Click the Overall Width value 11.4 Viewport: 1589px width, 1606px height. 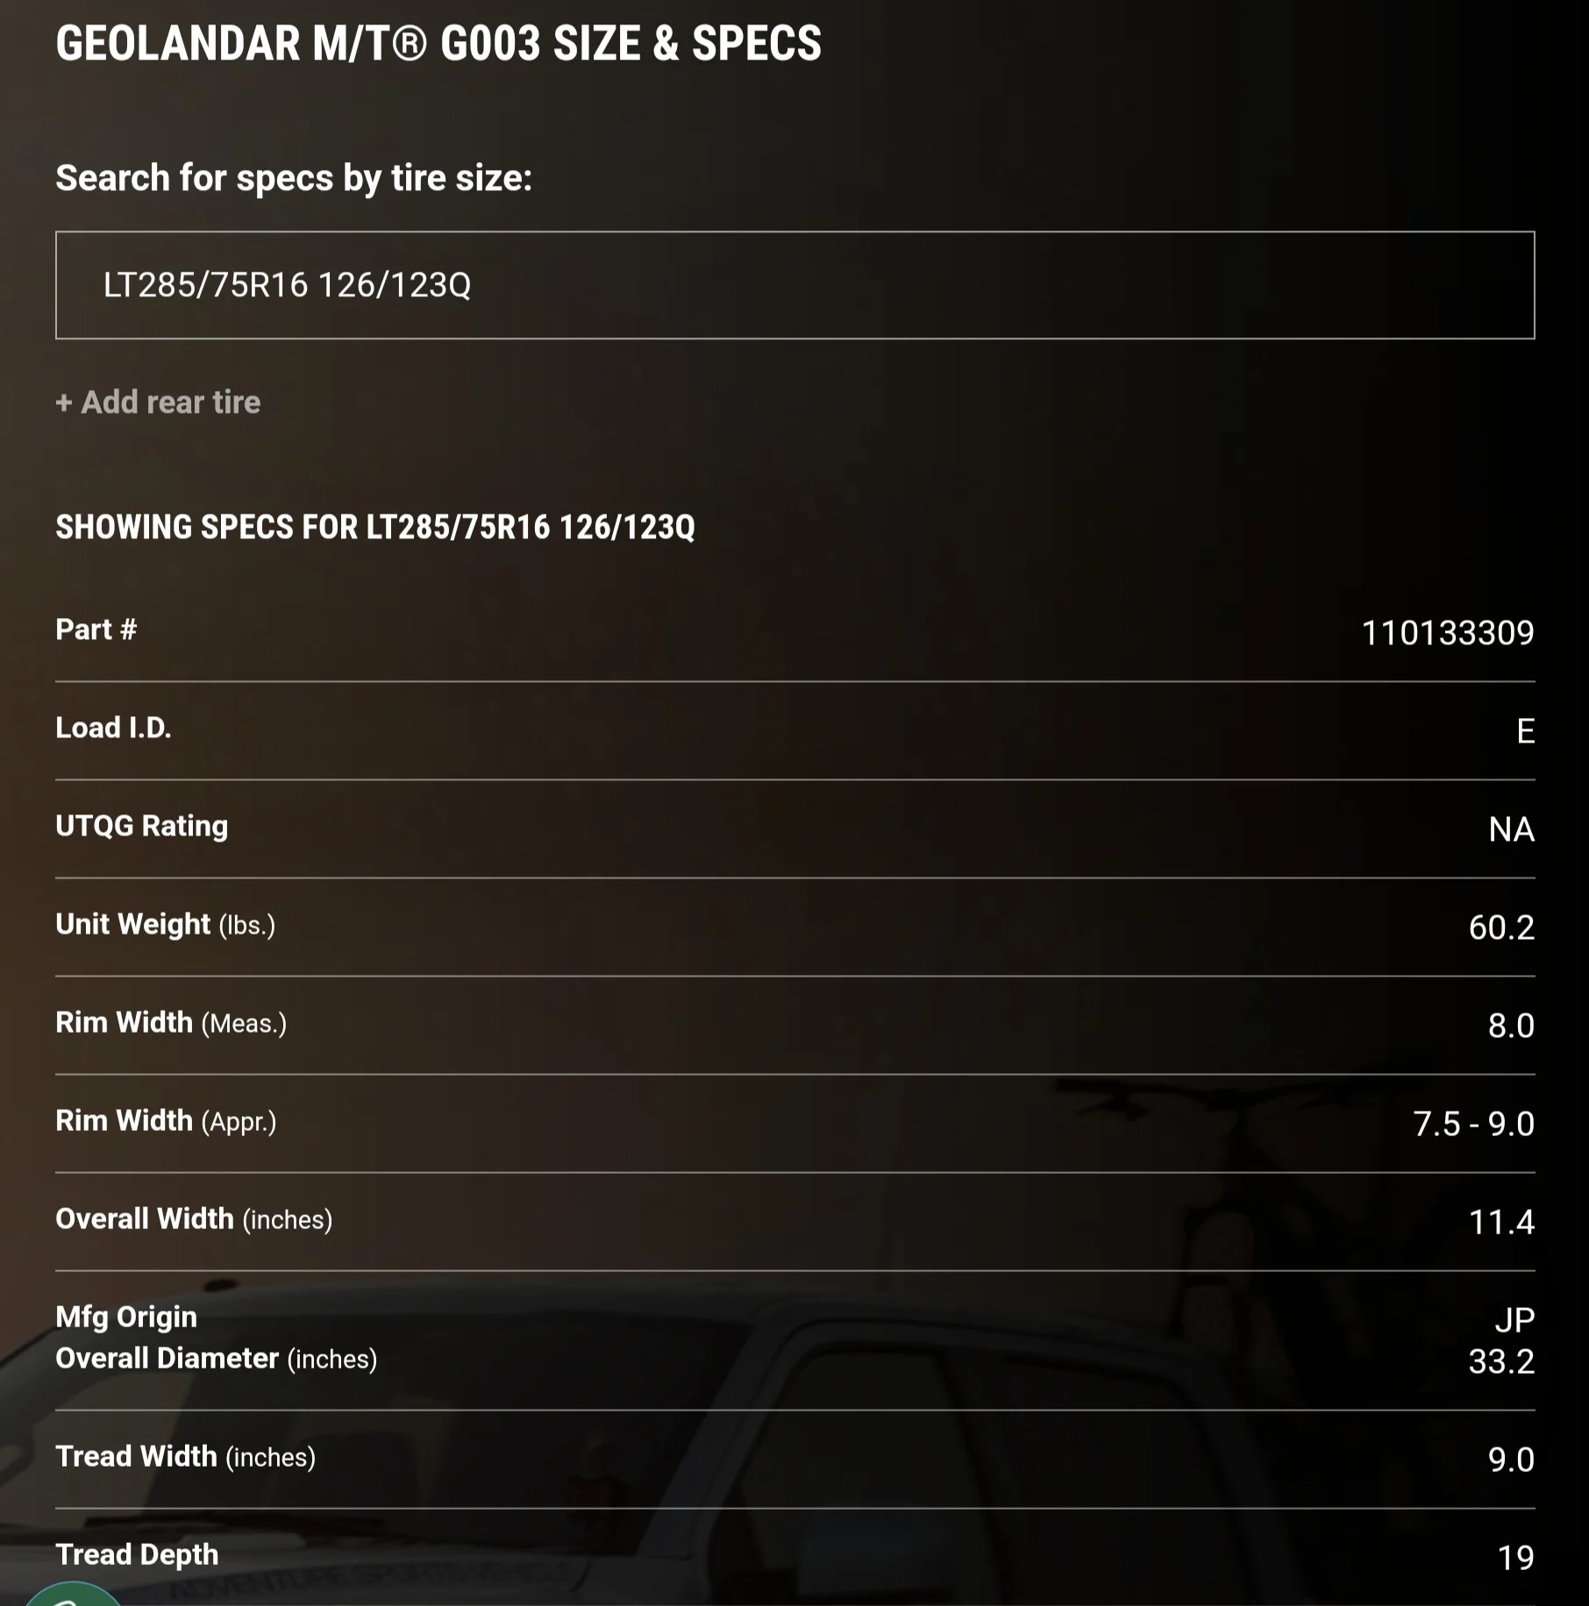point(1501,1222)
